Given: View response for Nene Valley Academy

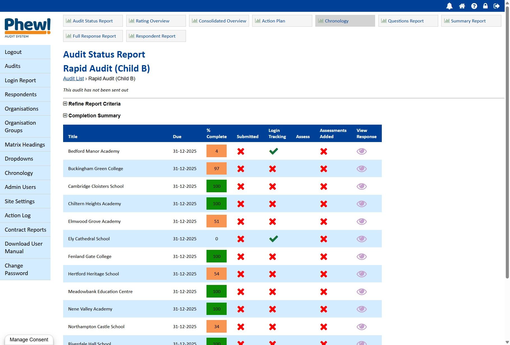Looking at the screenshot, I should coord(362,309).
